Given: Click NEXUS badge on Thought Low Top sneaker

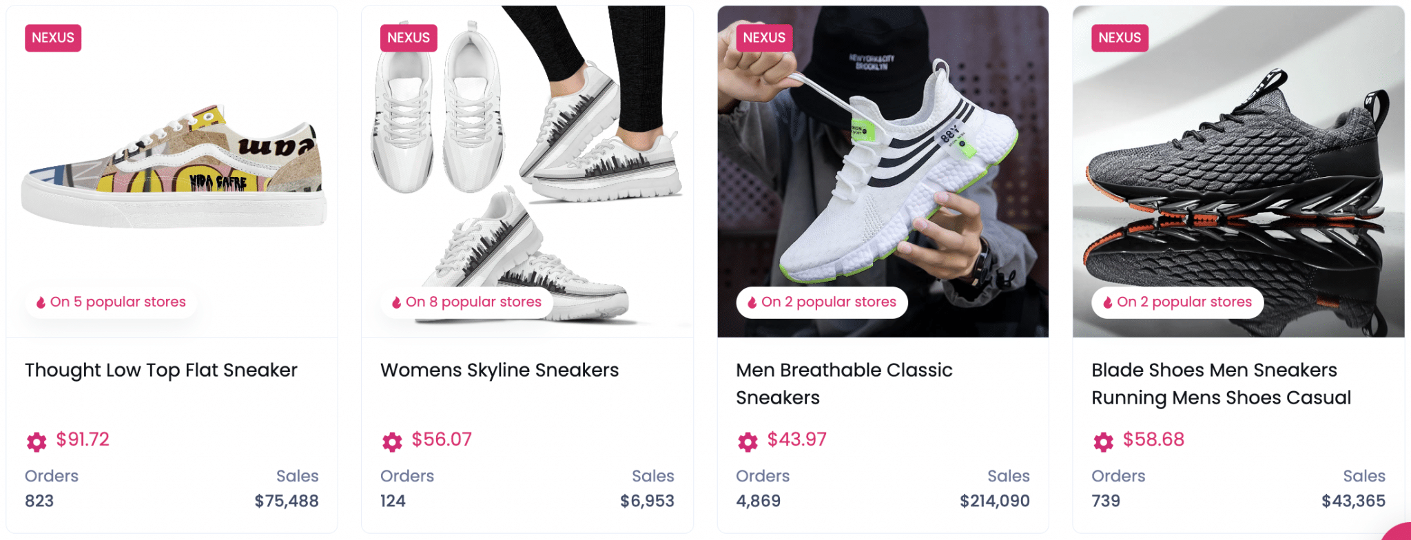Looking at the screenshot, I should (53, 38).
